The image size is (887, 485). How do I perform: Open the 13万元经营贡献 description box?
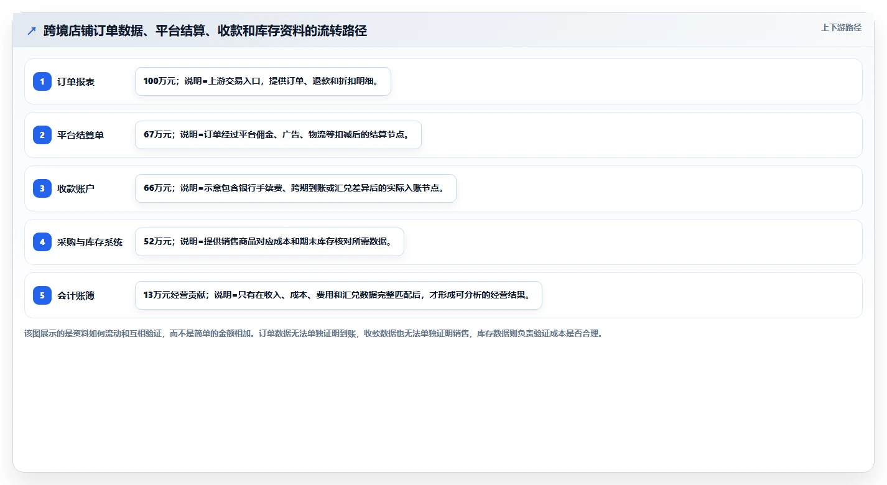point(338,295)
